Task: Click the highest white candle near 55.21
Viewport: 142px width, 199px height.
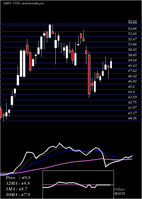Action: tap(50, 31)
